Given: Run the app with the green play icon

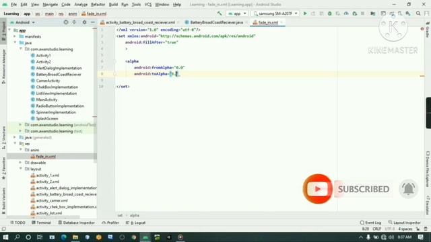Looking at the screenshot, I should [x=305, y=13].
